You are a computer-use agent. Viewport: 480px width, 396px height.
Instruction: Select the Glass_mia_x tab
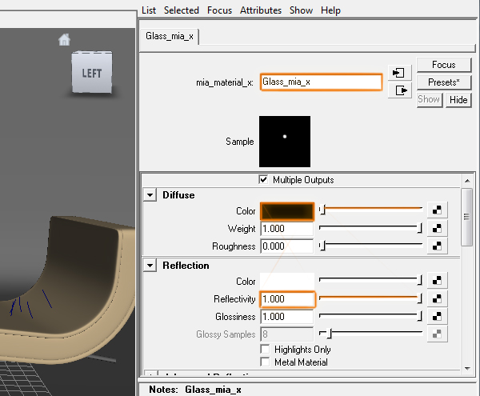[x=170, y=36]
